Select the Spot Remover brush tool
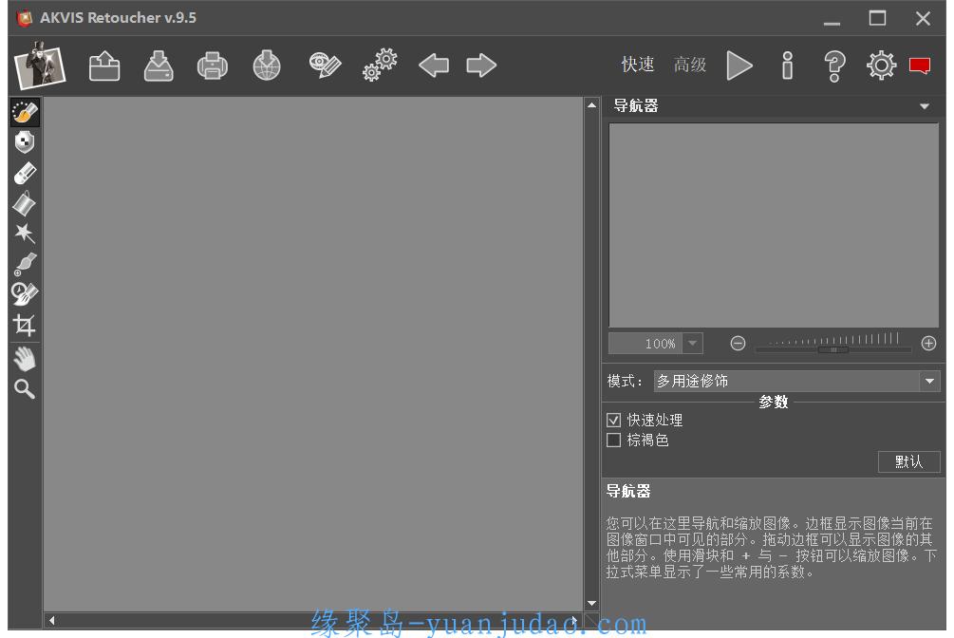 (25, 264)
